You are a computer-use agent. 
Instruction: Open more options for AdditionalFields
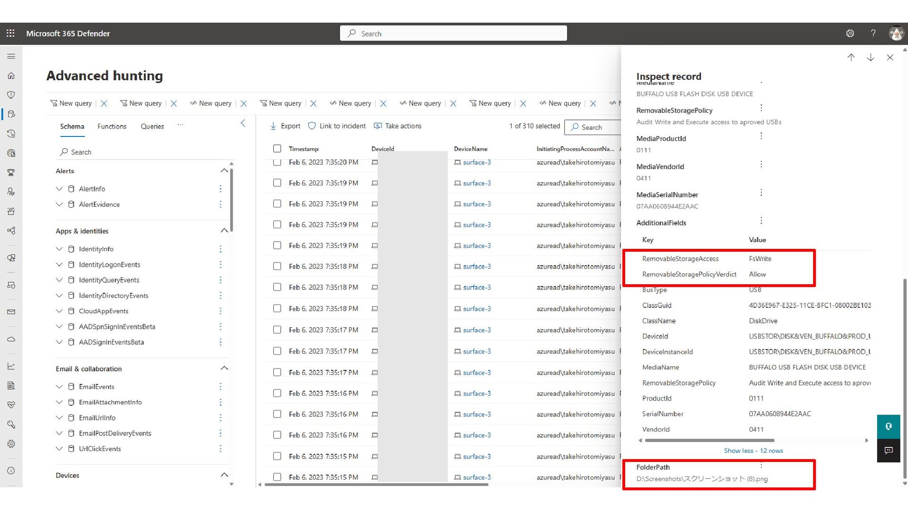click(x=761, y=221)
